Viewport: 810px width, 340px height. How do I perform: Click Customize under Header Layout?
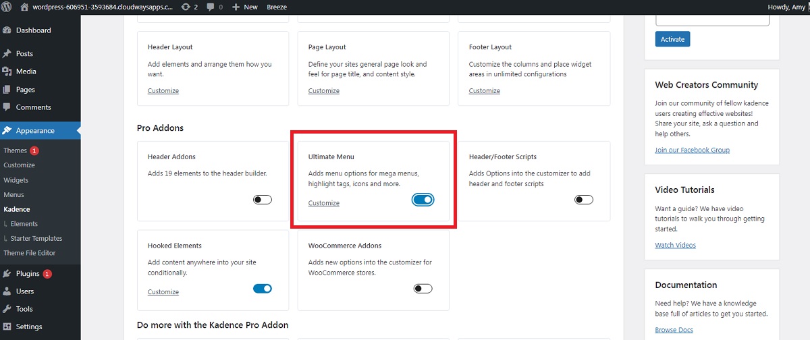tap(163, 91)
